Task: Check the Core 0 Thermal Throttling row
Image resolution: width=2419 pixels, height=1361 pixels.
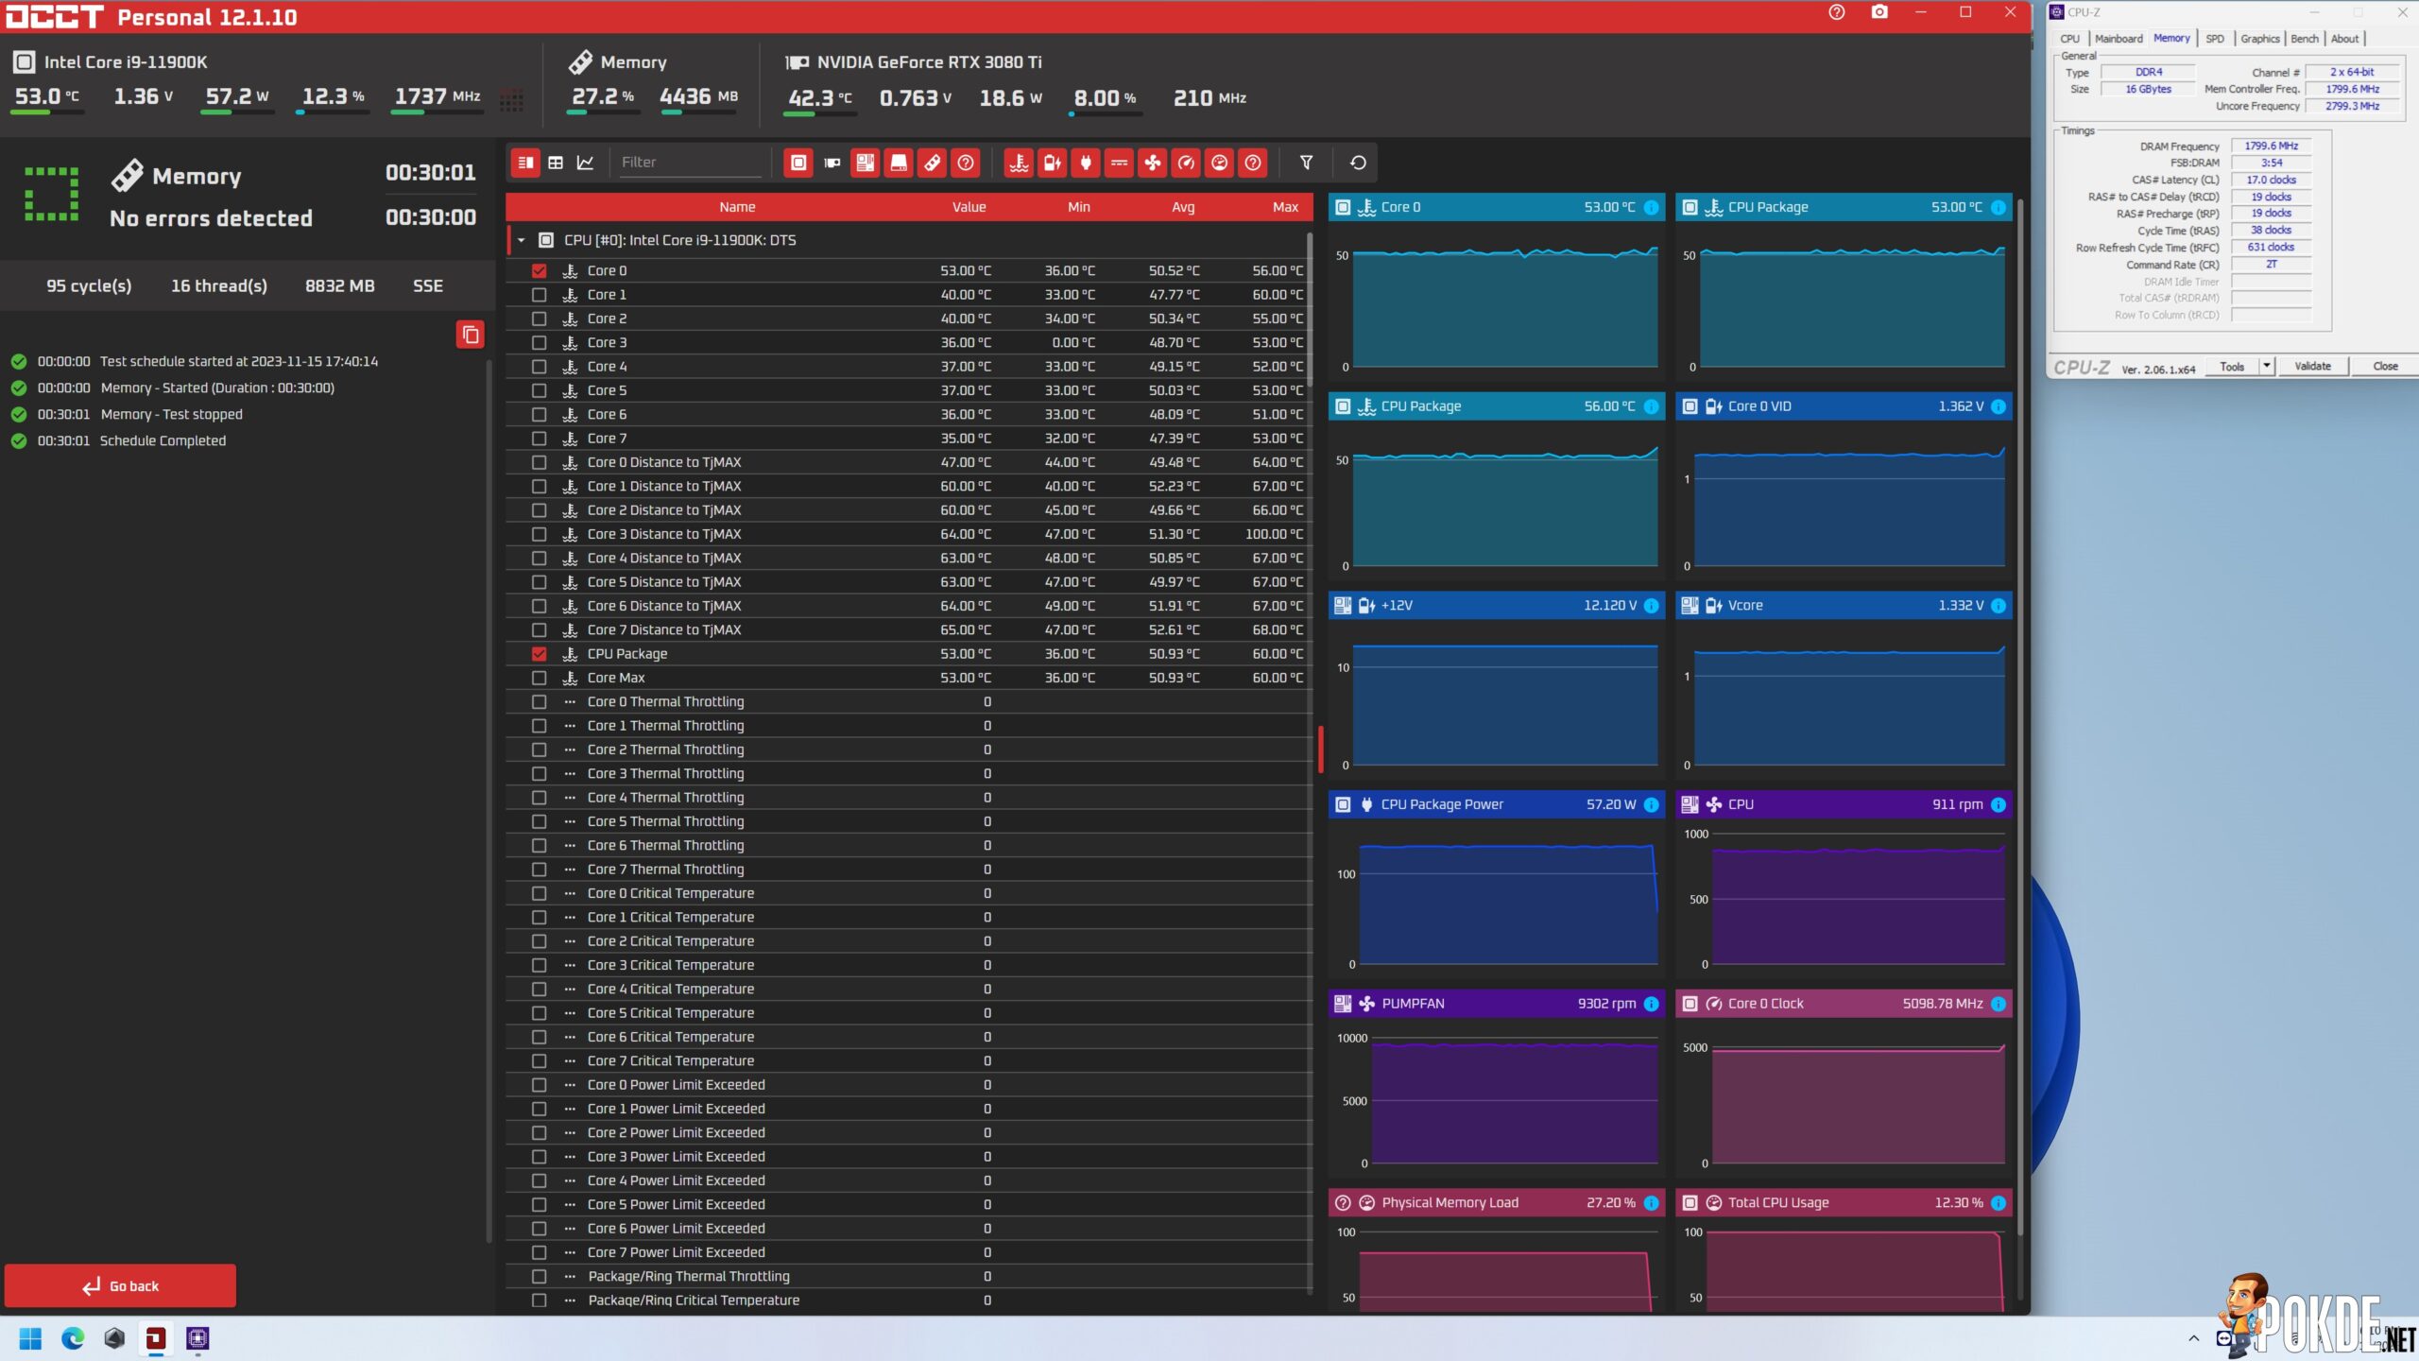Action: click(539, 702)
